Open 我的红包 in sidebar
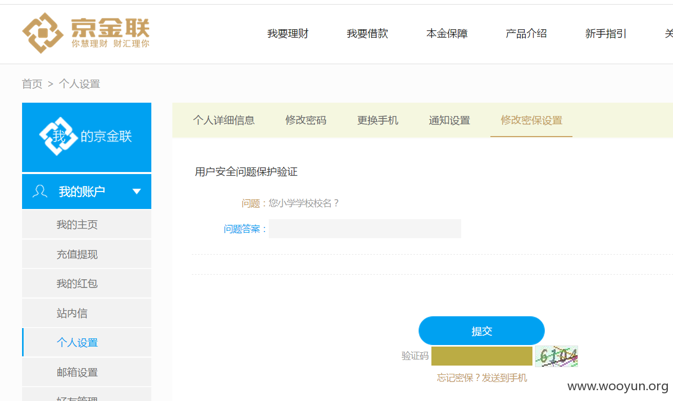673x401 pixels. point(87,283)
